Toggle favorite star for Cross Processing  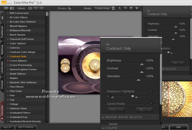pos(8,65)
